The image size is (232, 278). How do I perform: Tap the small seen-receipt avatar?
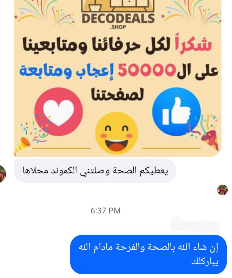tap(223, 190)
